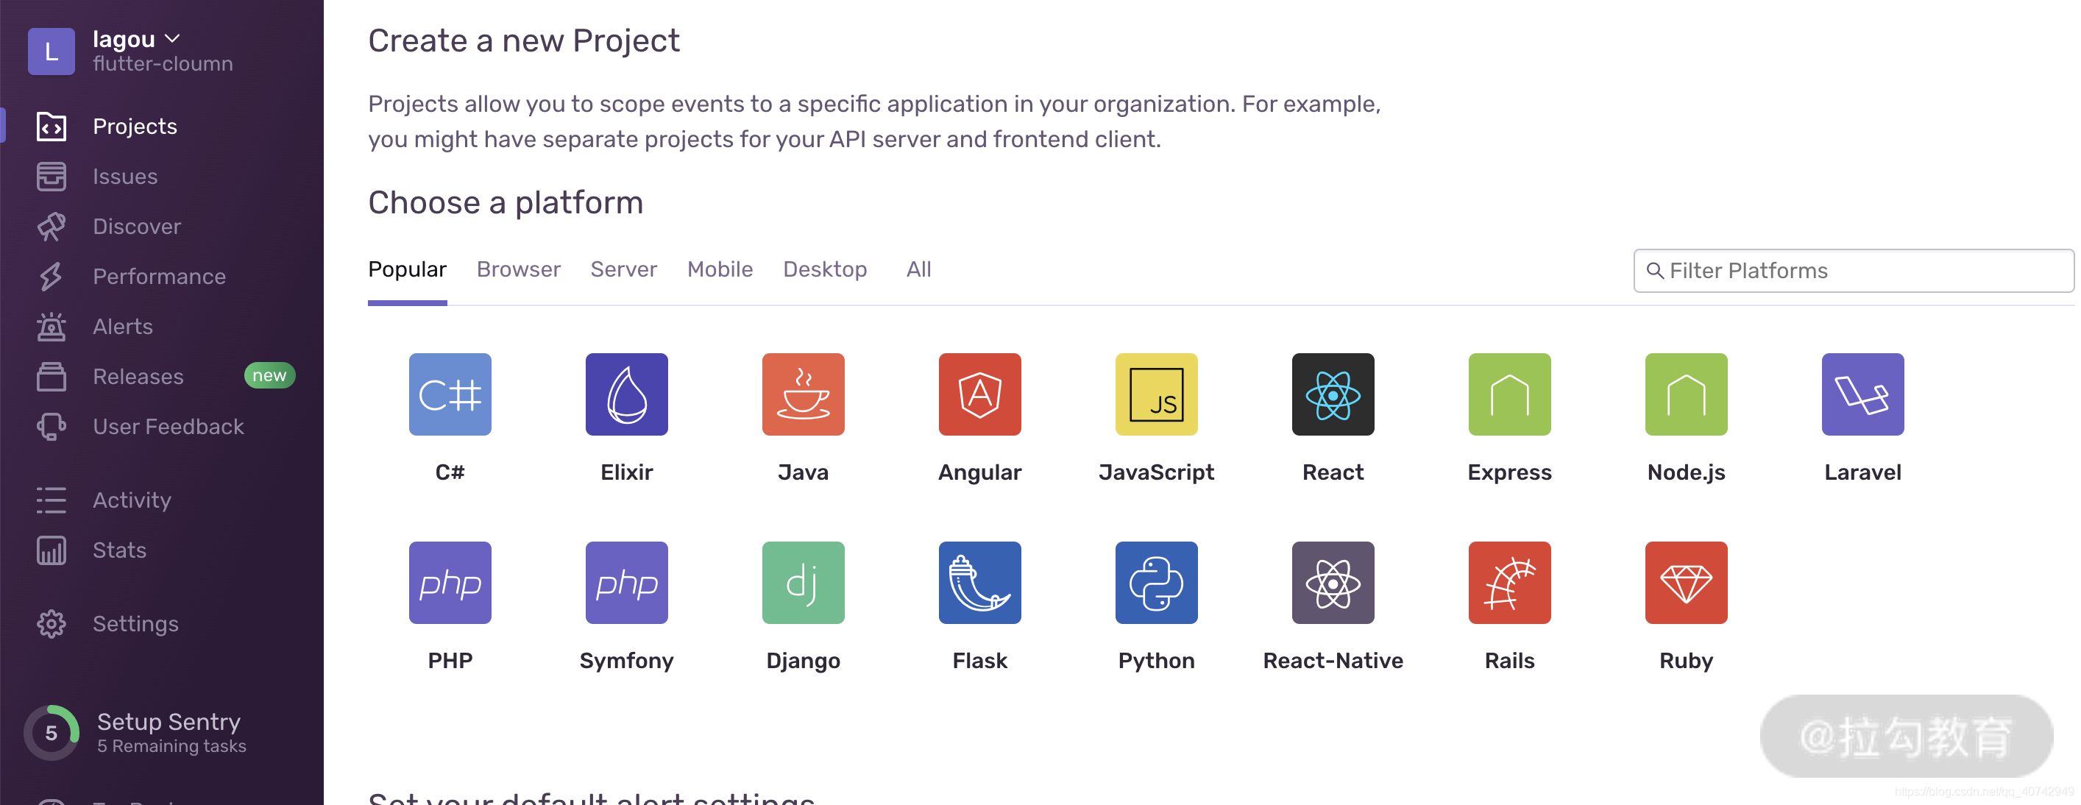Click the new badge beside Releases

269,375
